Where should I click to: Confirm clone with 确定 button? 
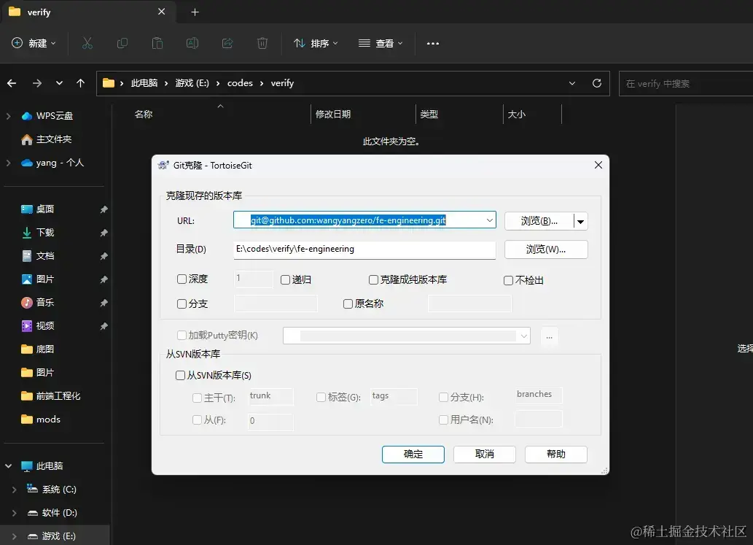pyautogui.click(x=413, y=454)
